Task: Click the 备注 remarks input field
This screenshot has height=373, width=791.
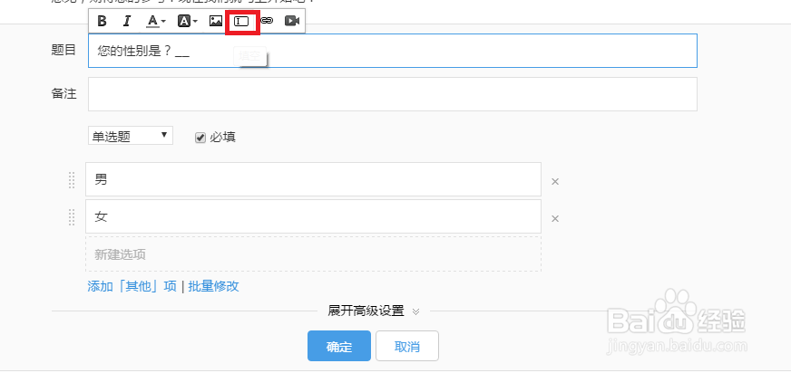Action: point(393,94)
